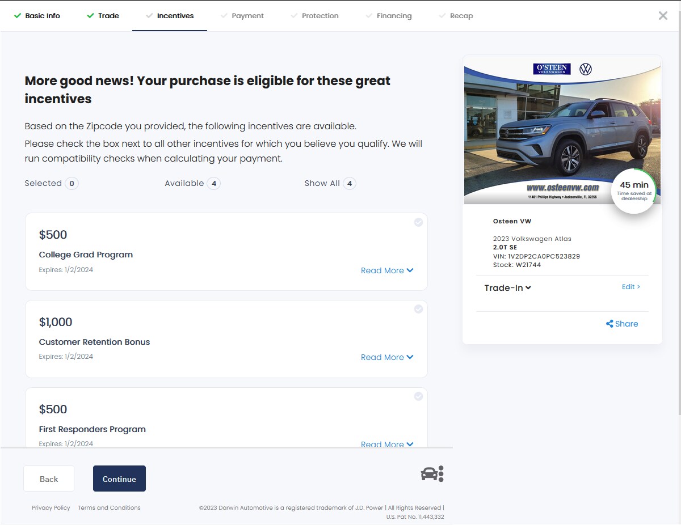Check the Customer Retention Bonus incentive
This screenshot has width=681, height=525.
pyautogui.click(x=418, y=309)
